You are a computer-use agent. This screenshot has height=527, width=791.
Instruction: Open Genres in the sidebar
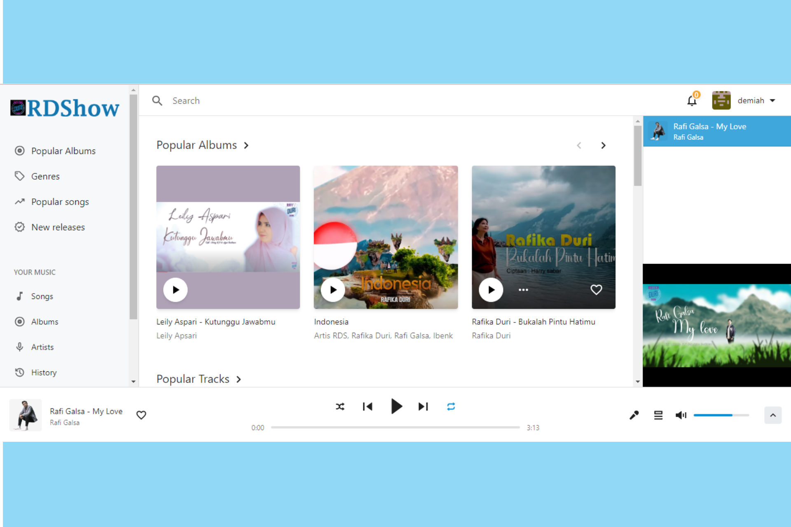pos(45,176)
